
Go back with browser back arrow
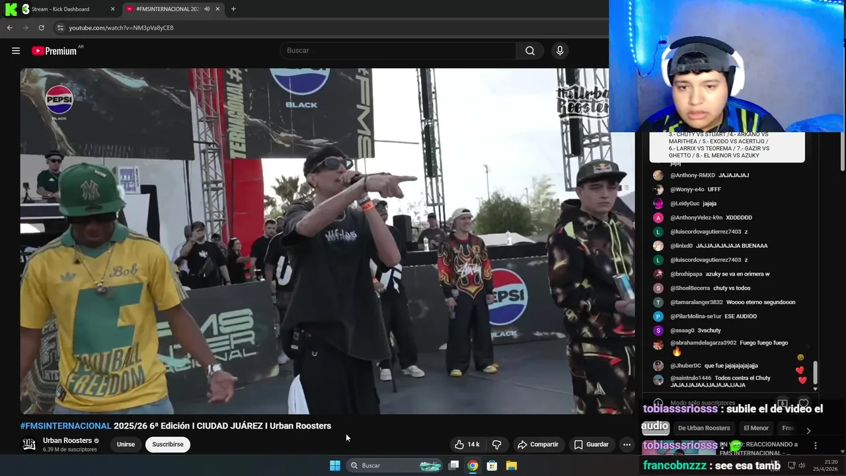pyautogui.click(x=9, y=28)
